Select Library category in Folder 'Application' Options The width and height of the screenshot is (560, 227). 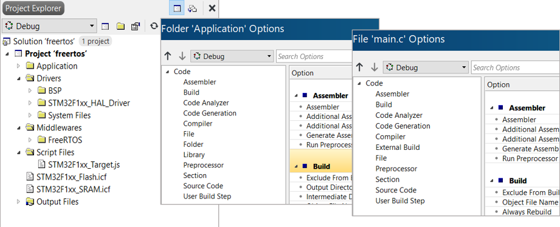click(x=194, y=155)
